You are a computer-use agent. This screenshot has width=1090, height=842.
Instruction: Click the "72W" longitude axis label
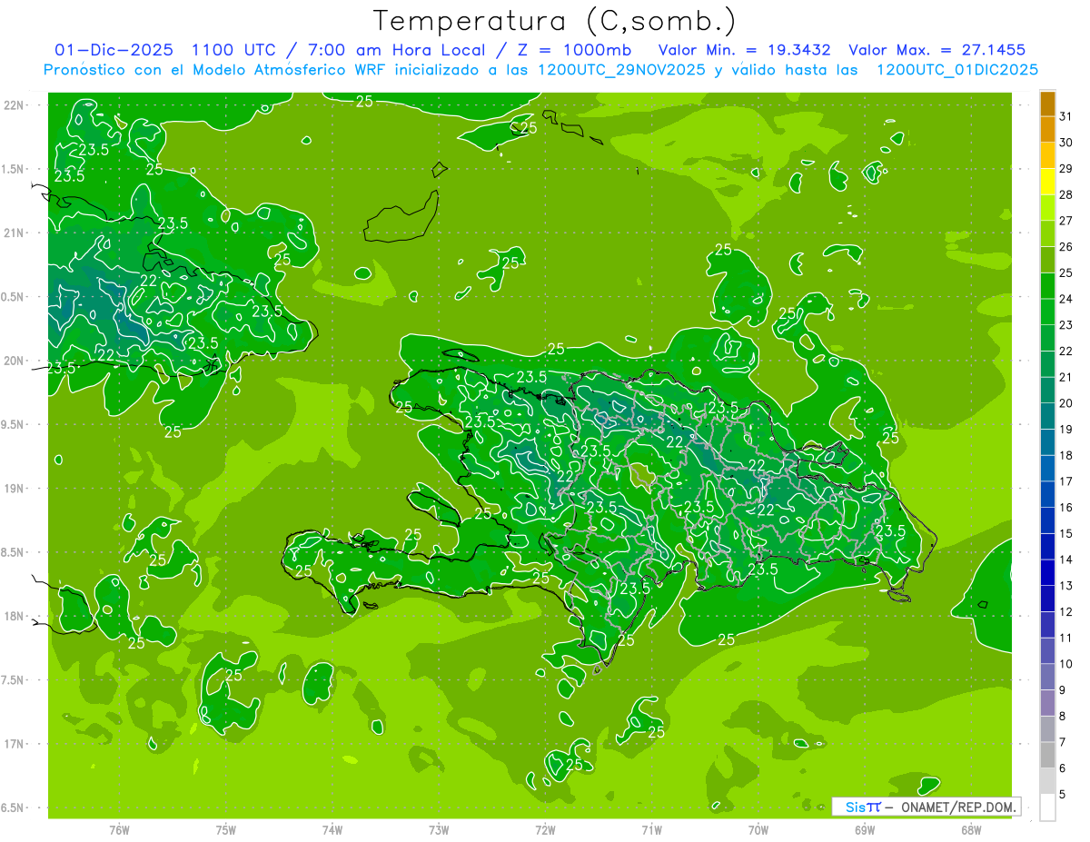click(545, 830)
